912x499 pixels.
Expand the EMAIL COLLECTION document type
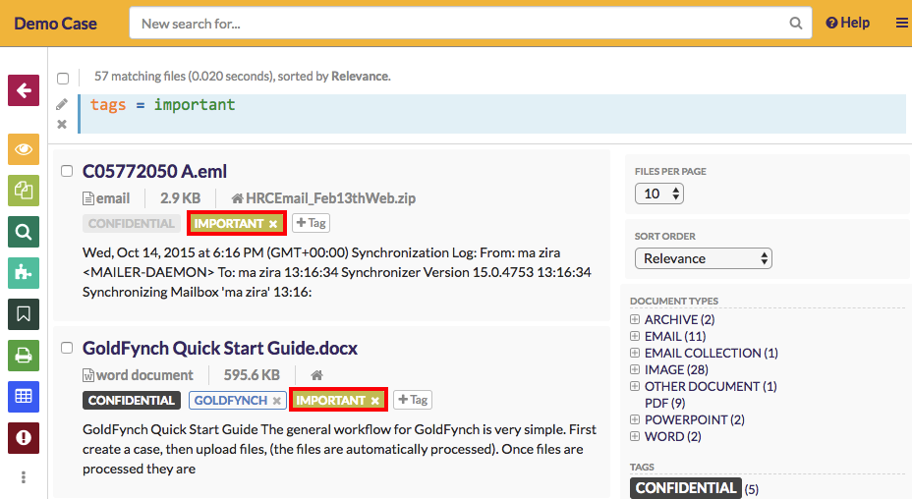(x=635, y=353)
